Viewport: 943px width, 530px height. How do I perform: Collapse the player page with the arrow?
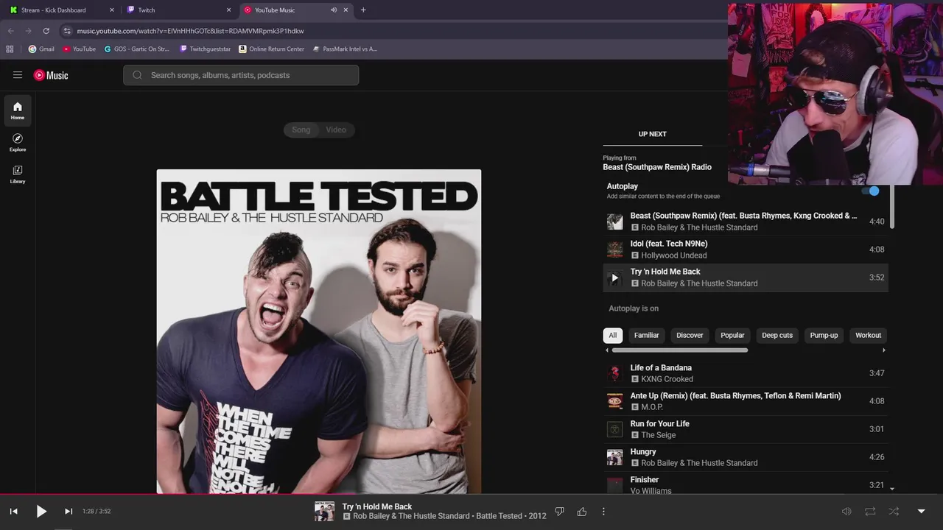click(x=921, y=512)
